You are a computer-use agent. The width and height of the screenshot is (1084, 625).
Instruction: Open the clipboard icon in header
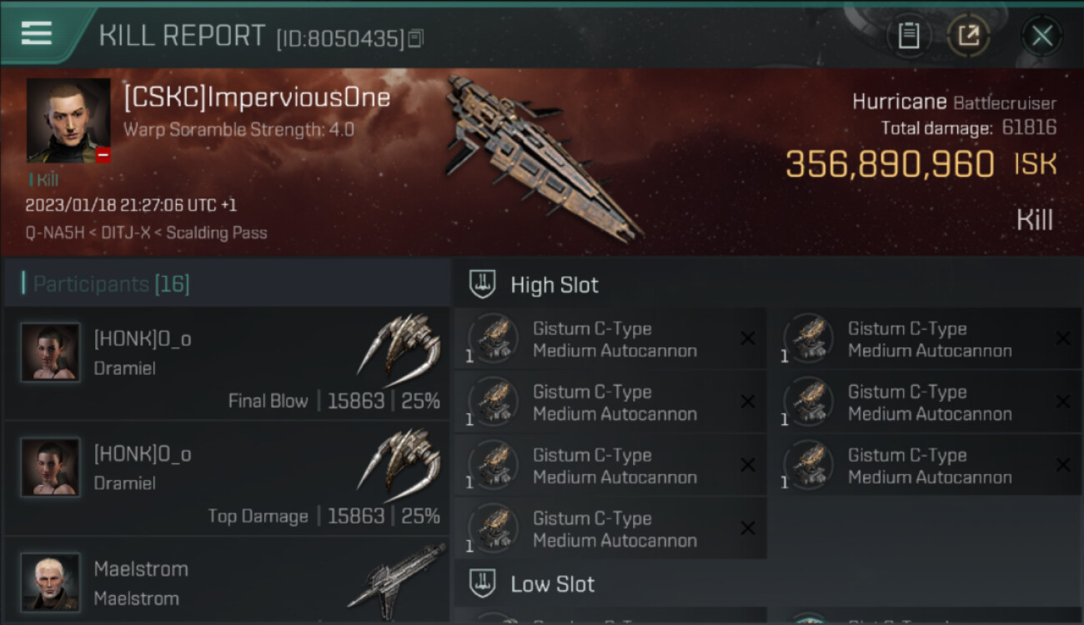[x=908, y=36]
